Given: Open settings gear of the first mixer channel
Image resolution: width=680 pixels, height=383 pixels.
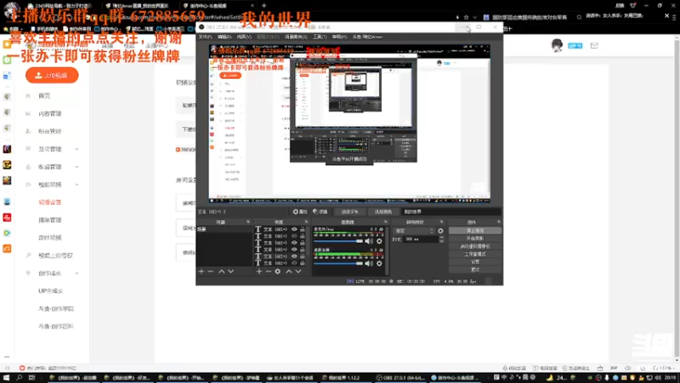Looking at the screenshot, I should (x=379, y=241).
